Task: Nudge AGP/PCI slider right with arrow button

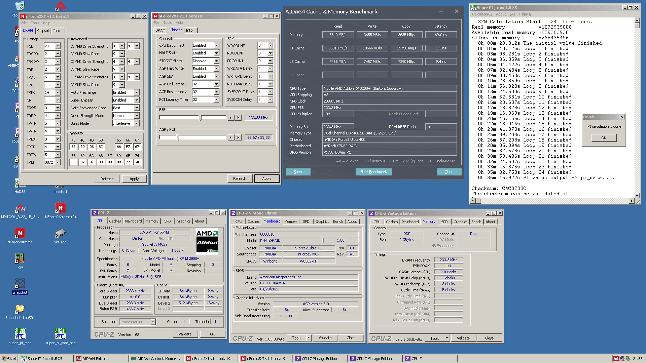Action: (x=238, y=137)
